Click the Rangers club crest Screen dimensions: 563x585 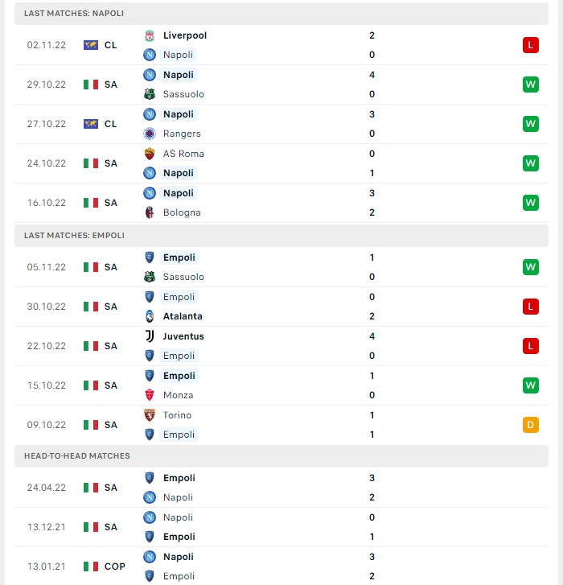pyautogui.click(x=150, y=134)
